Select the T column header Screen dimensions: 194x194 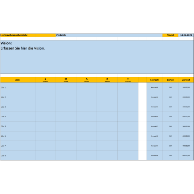[x=128, y=80]
